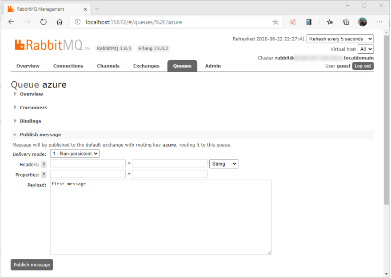Click the Queue azure heading
Viewport: 391px width, 278px height.
pyautogui.click(x=39, y=85)
